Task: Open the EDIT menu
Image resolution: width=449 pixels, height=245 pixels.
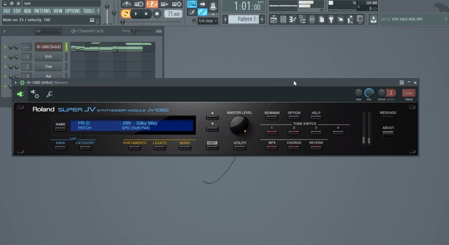Action: [17, 11]
